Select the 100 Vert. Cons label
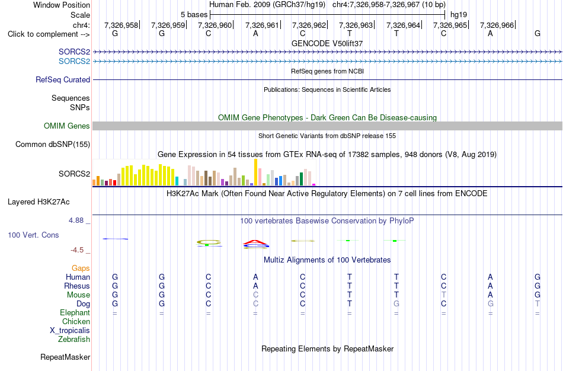The height and width of the screenshot is (371, 563). 33,235
